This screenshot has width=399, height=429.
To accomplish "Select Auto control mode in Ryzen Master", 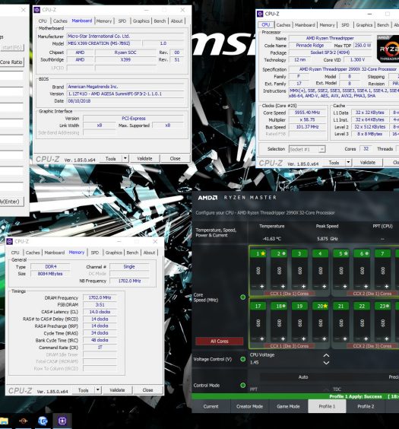I will click(x=303, y=377).
